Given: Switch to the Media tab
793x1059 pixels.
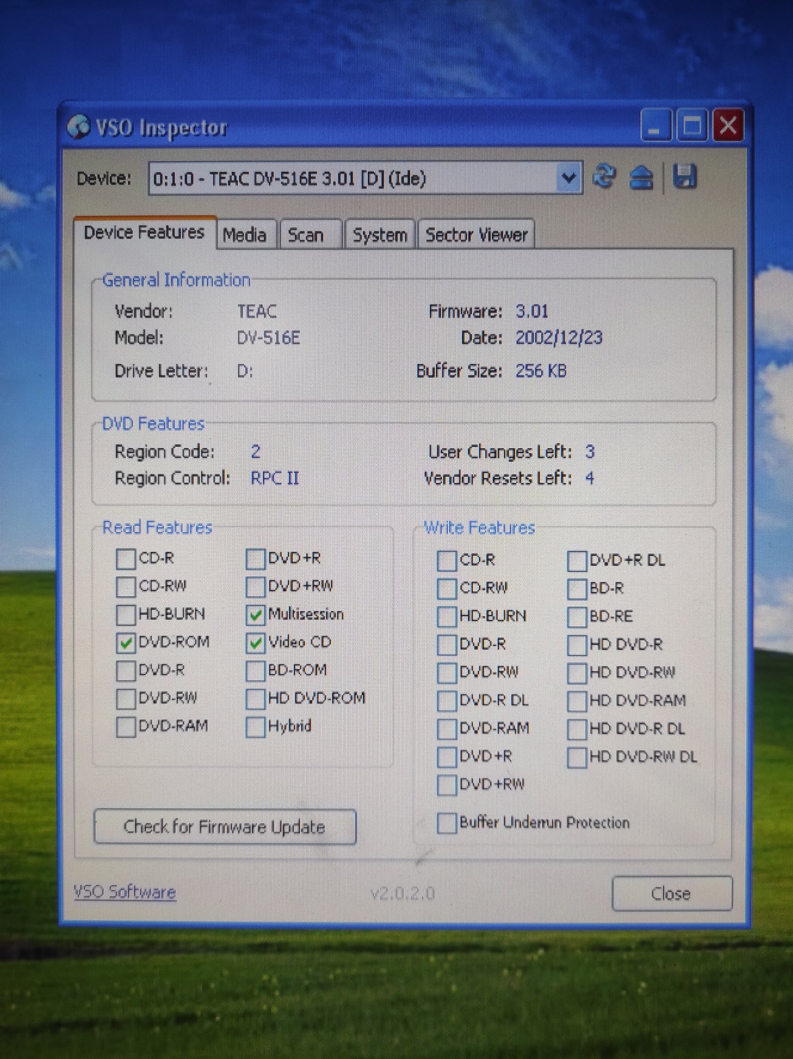Looking at the screenshot, I should coord(245,235).
